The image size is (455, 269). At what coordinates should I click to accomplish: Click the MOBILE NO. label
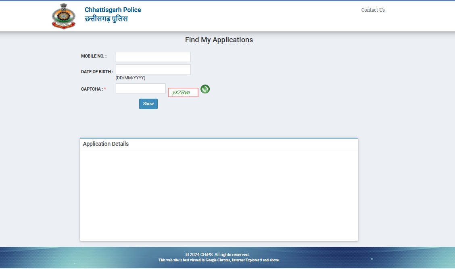(x=94, y=56)
